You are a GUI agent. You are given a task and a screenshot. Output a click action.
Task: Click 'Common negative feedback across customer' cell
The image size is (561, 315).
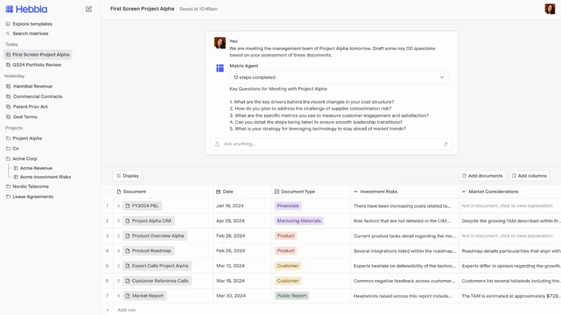point(404,281)
